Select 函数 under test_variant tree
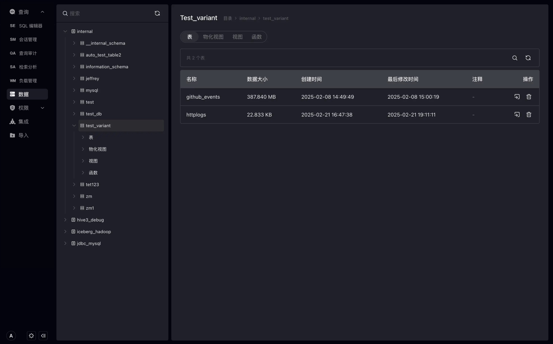553x344 pixels. click(93, 173)
